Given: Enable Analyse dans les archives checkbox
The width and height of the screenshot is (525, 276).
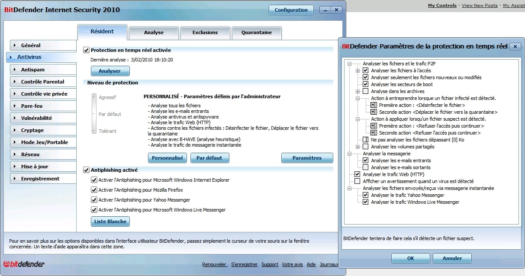Looking at the screenshot, I should coord(366,91).
